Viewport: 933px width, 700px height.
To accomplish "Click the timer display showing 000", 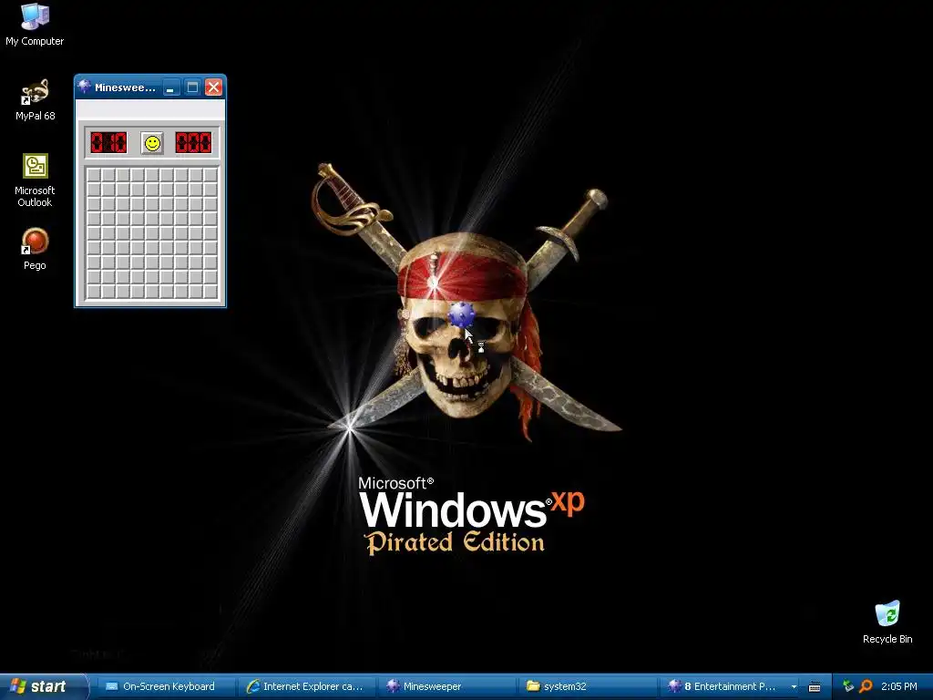I will 193,143.
